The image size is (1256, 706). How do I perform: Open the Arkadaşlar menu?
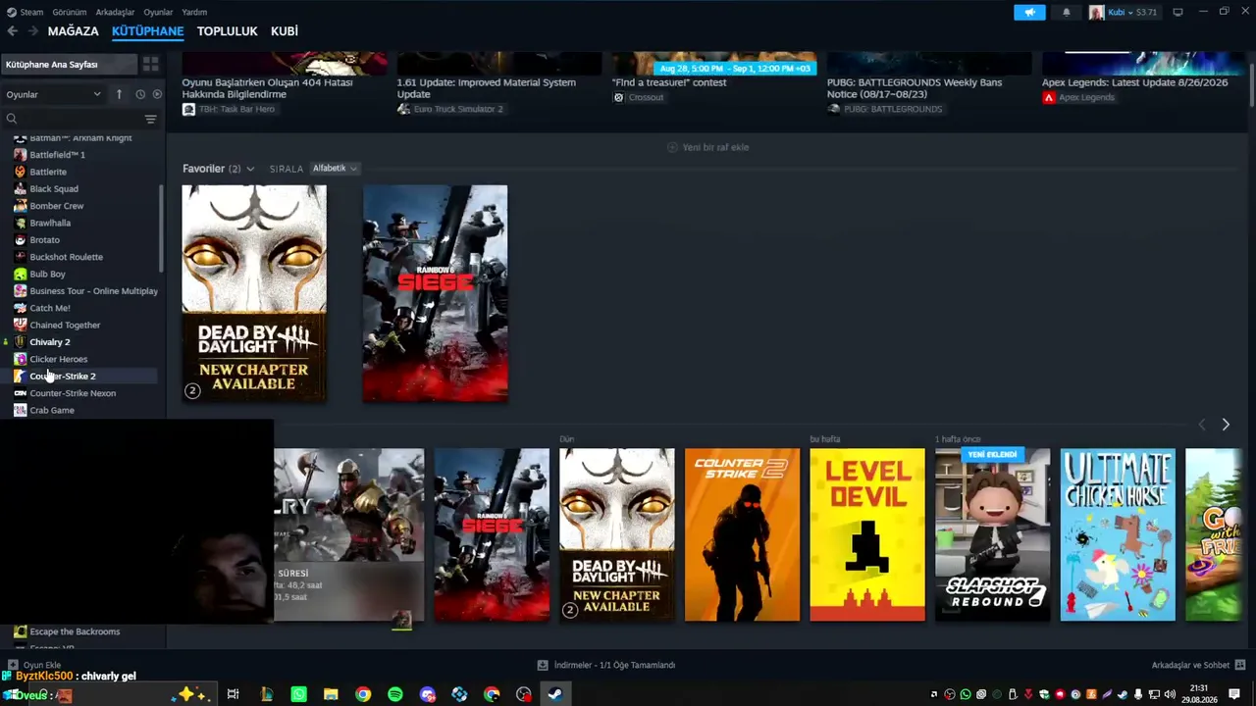(x=115, y=12)
